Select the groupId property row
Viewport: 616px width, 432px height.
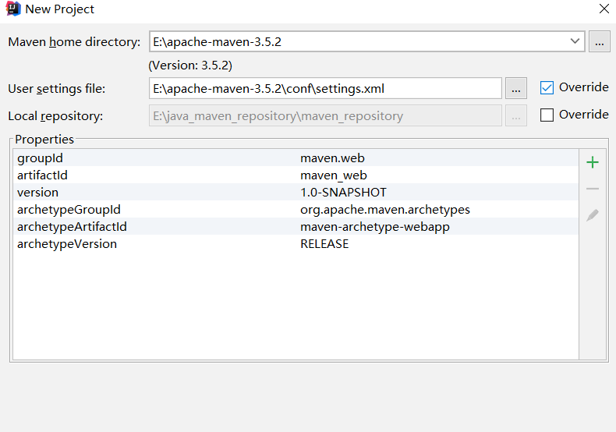coord(296,158)
